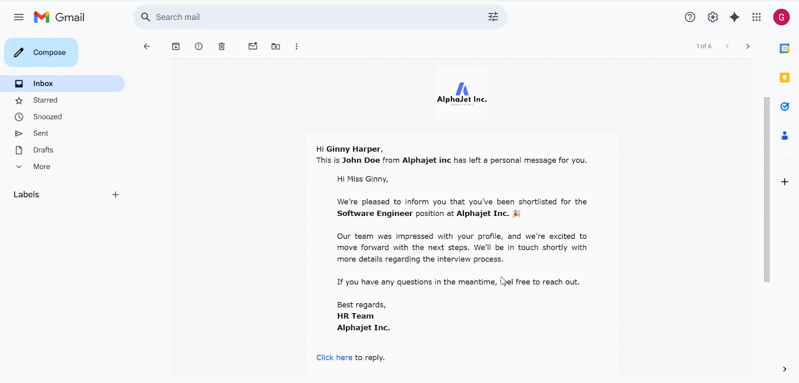Open Google Tasks side panel icon

[785, 106]
